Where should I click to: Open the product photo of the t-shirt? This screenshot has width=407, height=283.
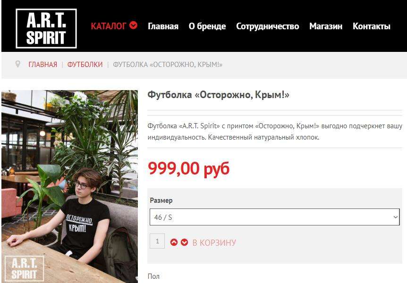pyautogui.click(x=69, y=186)
